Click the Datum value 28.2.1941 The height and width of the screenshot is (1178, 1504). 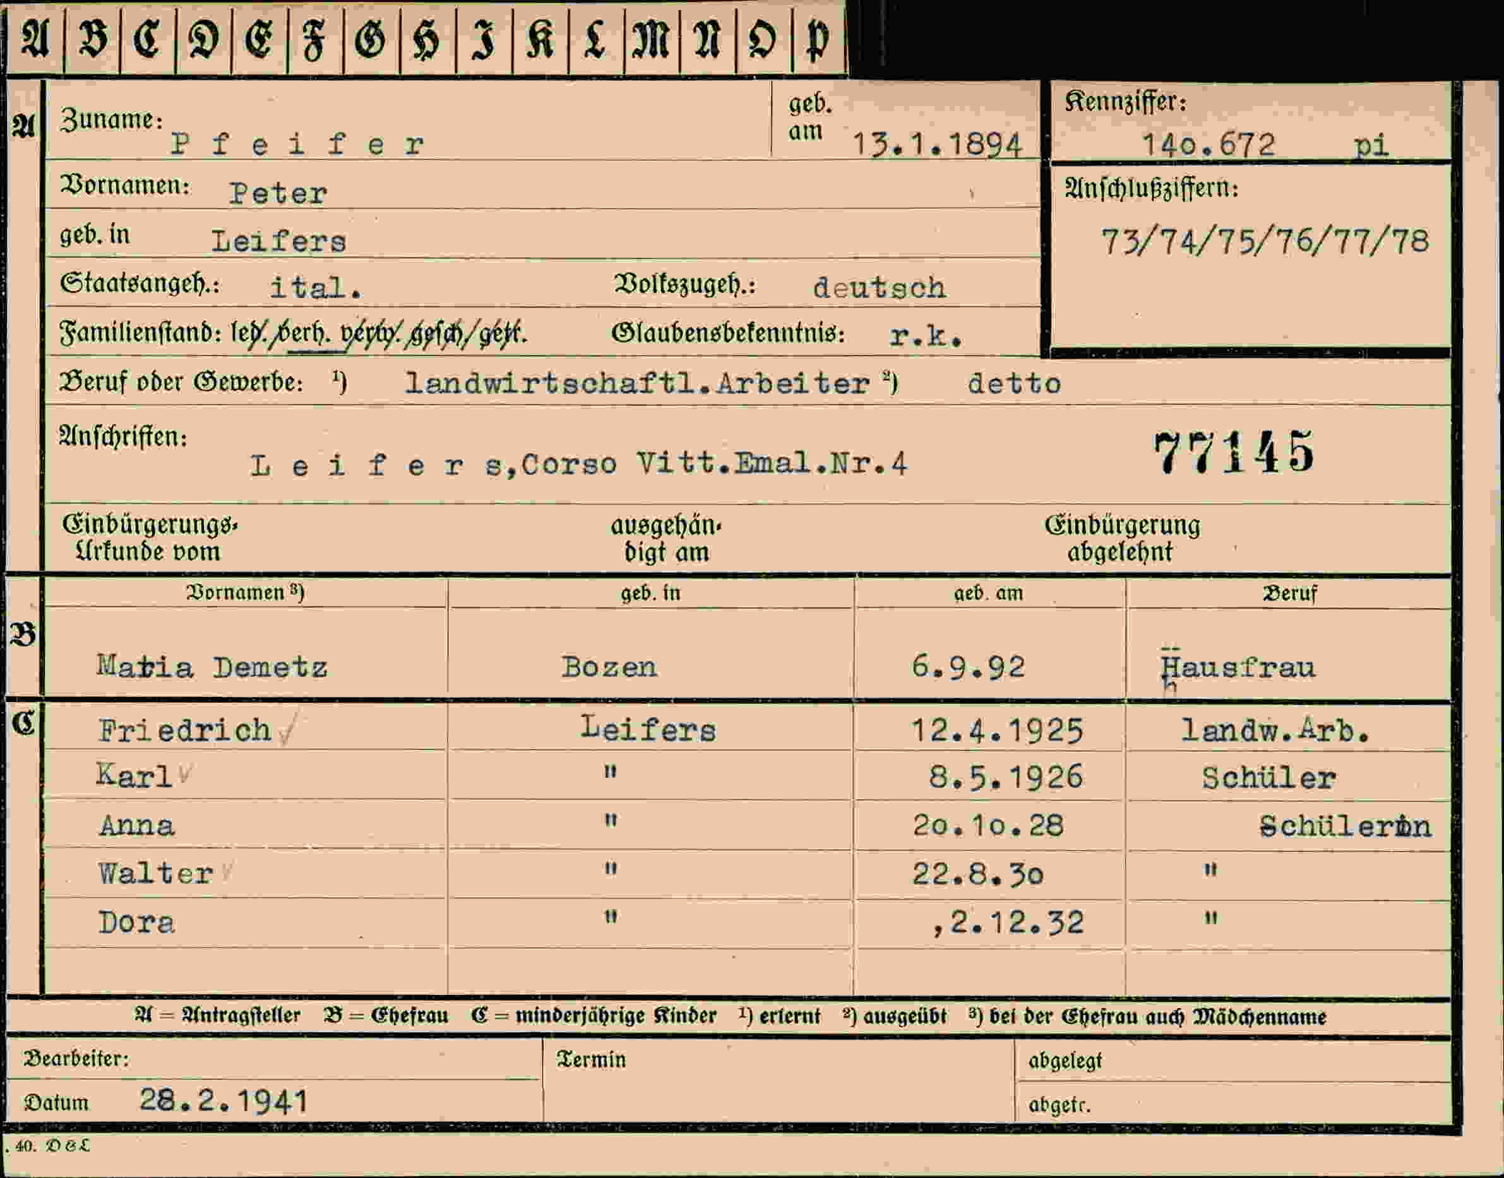224,1101
